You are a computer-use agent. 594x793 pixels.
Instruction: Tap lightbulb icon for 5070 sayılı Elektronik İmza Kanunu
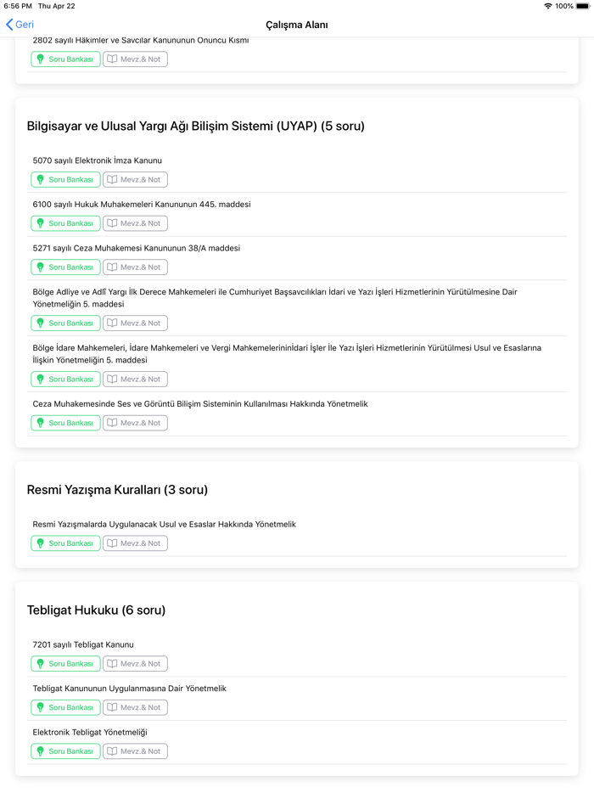pyautogui.click(x=40, y=179)
